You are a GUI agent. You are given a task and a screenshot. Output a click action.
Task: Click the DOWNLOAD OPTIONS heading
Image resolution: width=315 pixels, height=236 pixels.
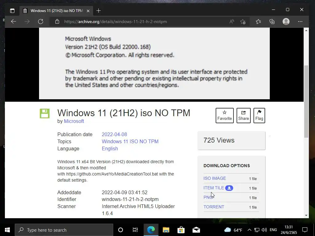click(x=227, y=166)
